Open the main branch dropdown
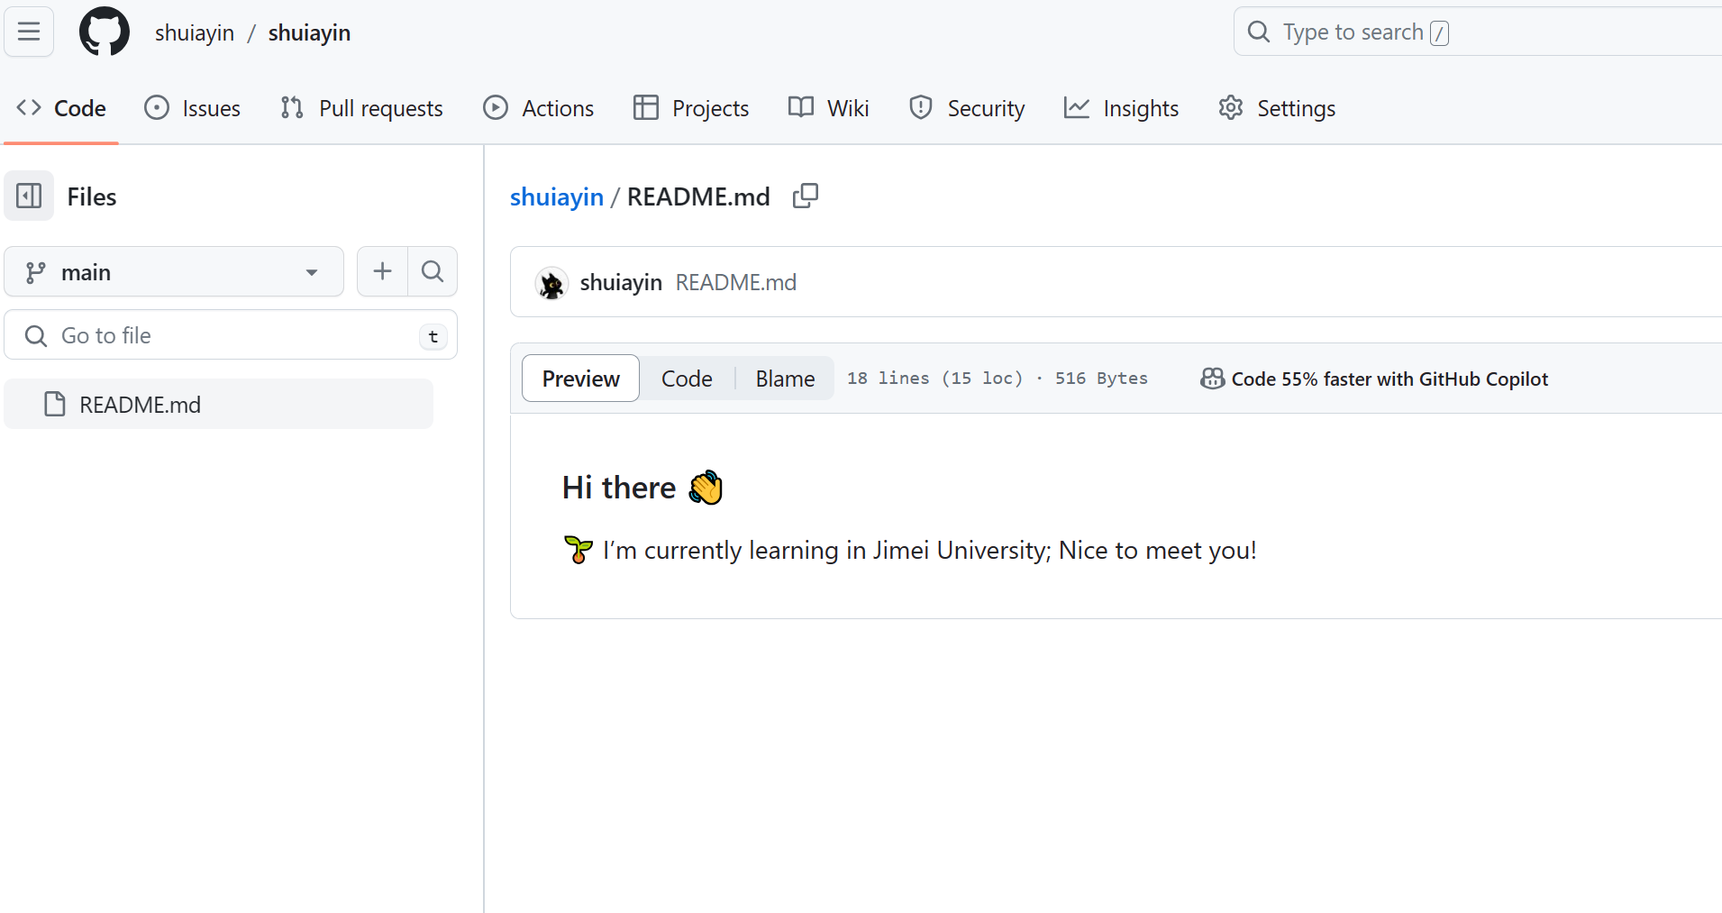 point(174,272)
